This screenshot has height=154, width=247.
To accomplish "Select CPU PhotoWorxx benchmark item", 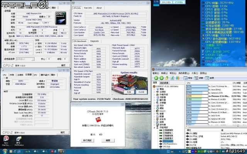I will [170, 144].
